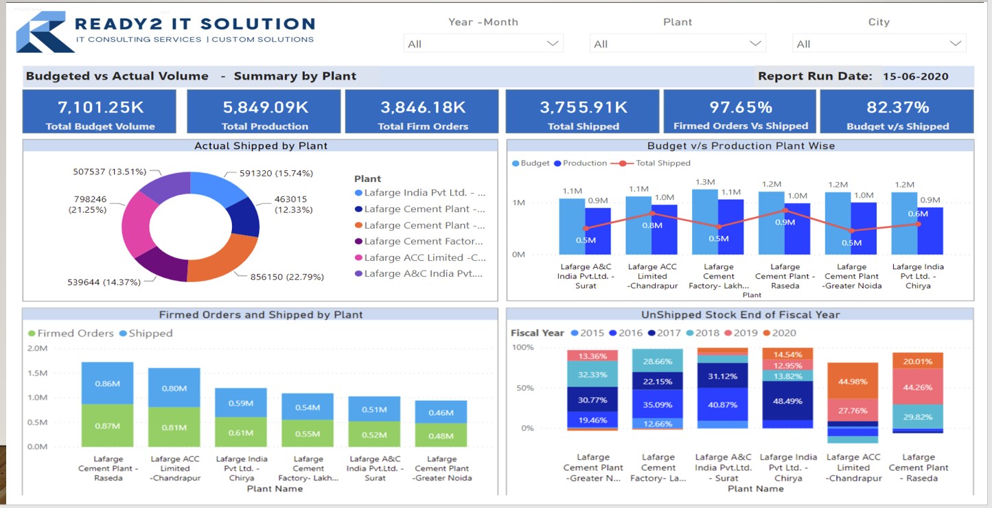Select fiscal year 2018 legend item
Screen dimensions: 992x508
coord(702,333)
